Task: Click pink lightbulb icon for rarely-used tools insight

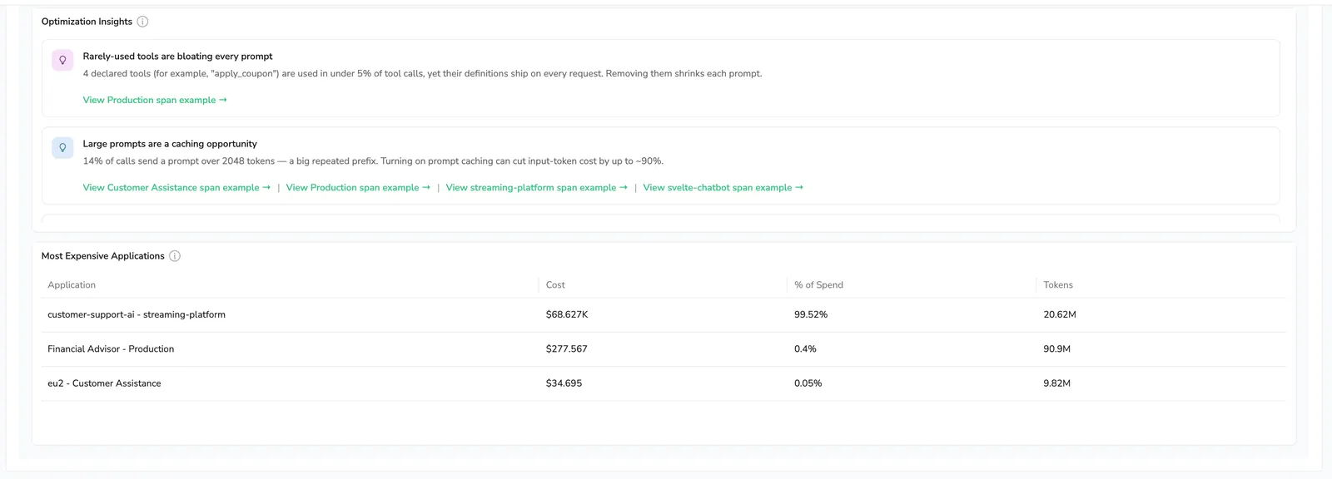Action: [x=62, y=60]
